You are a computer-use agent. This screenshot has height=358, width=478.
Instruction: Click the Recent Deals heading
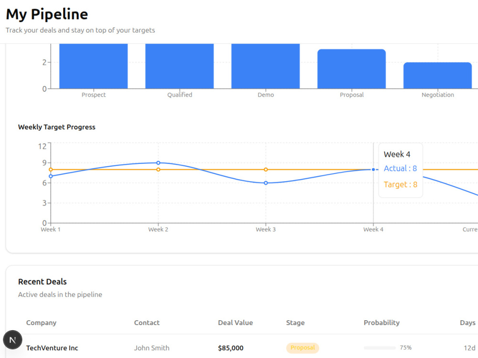click(43, 282)
